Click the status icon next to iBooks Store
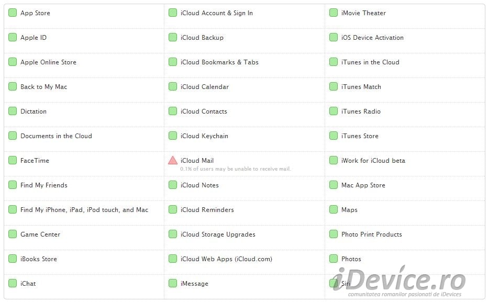Viewport: 488px width, 302px height. click(x=13, y=259)
